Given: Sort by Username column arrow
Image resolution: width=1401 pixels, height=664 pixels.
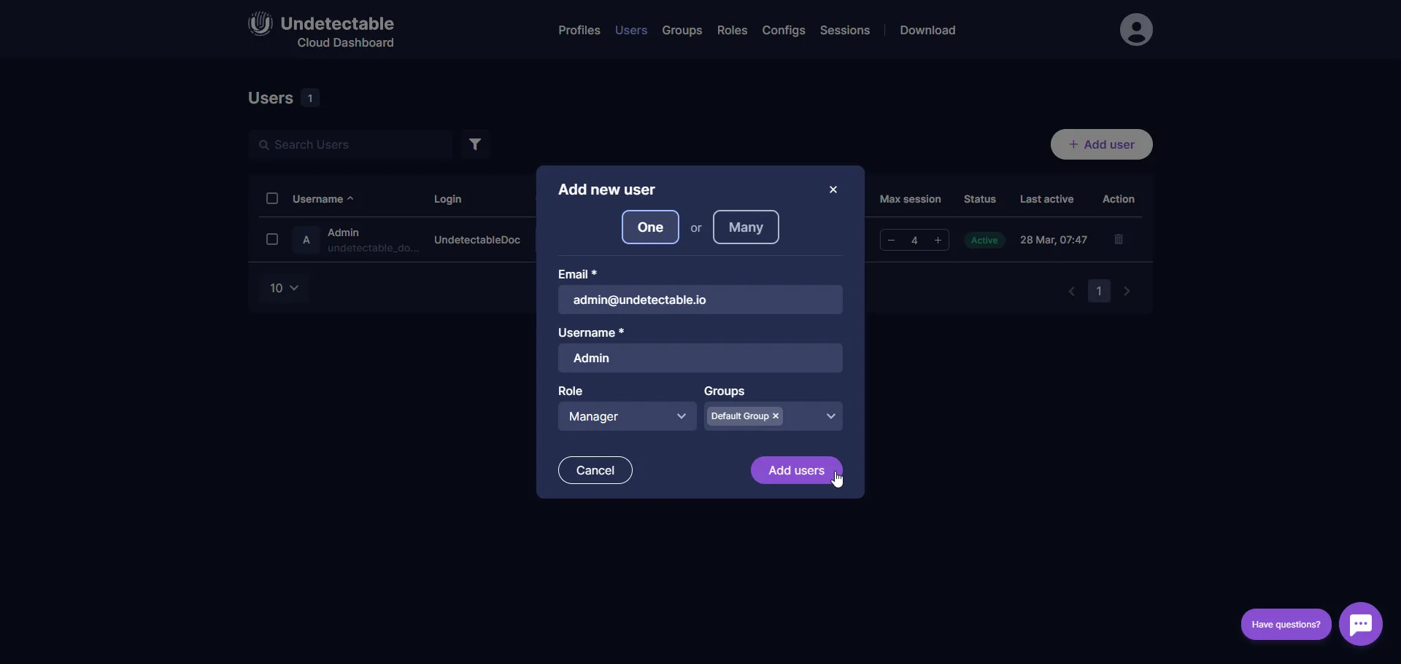Looking at the screenshot, I should coord(350,199).
